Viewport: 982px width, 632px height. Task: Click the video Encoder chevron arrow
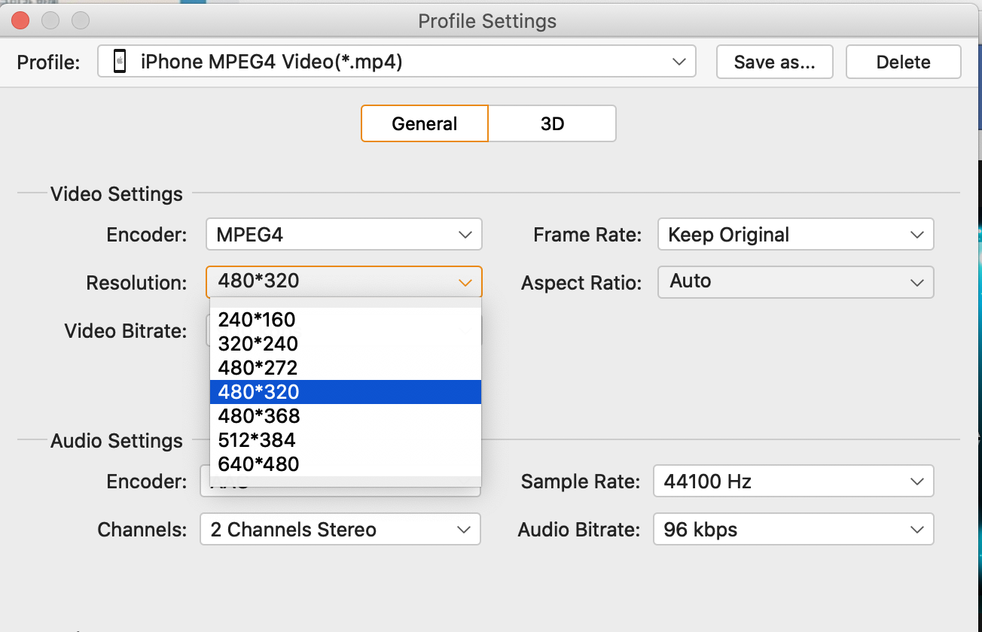465,235
